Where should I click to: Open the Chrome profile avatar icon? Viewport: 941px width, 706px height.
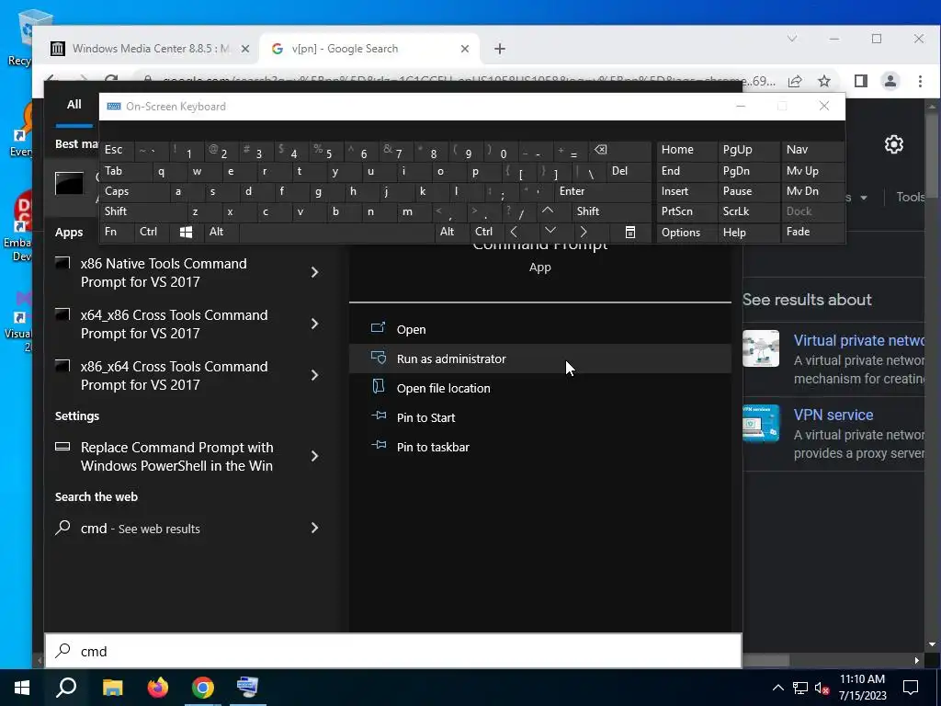[890, 81]
